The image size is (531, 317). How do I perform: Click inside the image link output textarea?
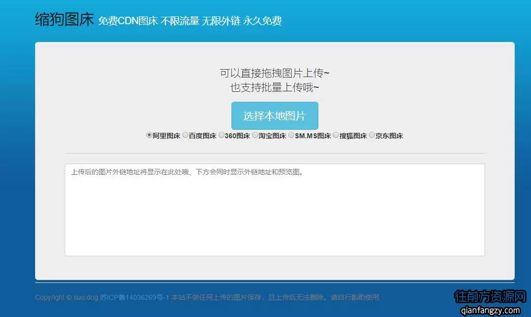[274, 210]
